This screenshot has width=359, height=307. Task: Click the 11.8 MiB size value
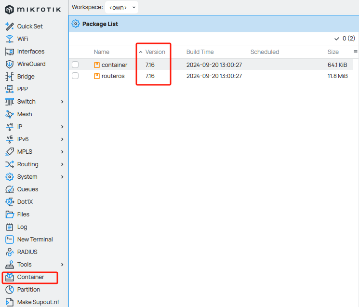[338, 76]
